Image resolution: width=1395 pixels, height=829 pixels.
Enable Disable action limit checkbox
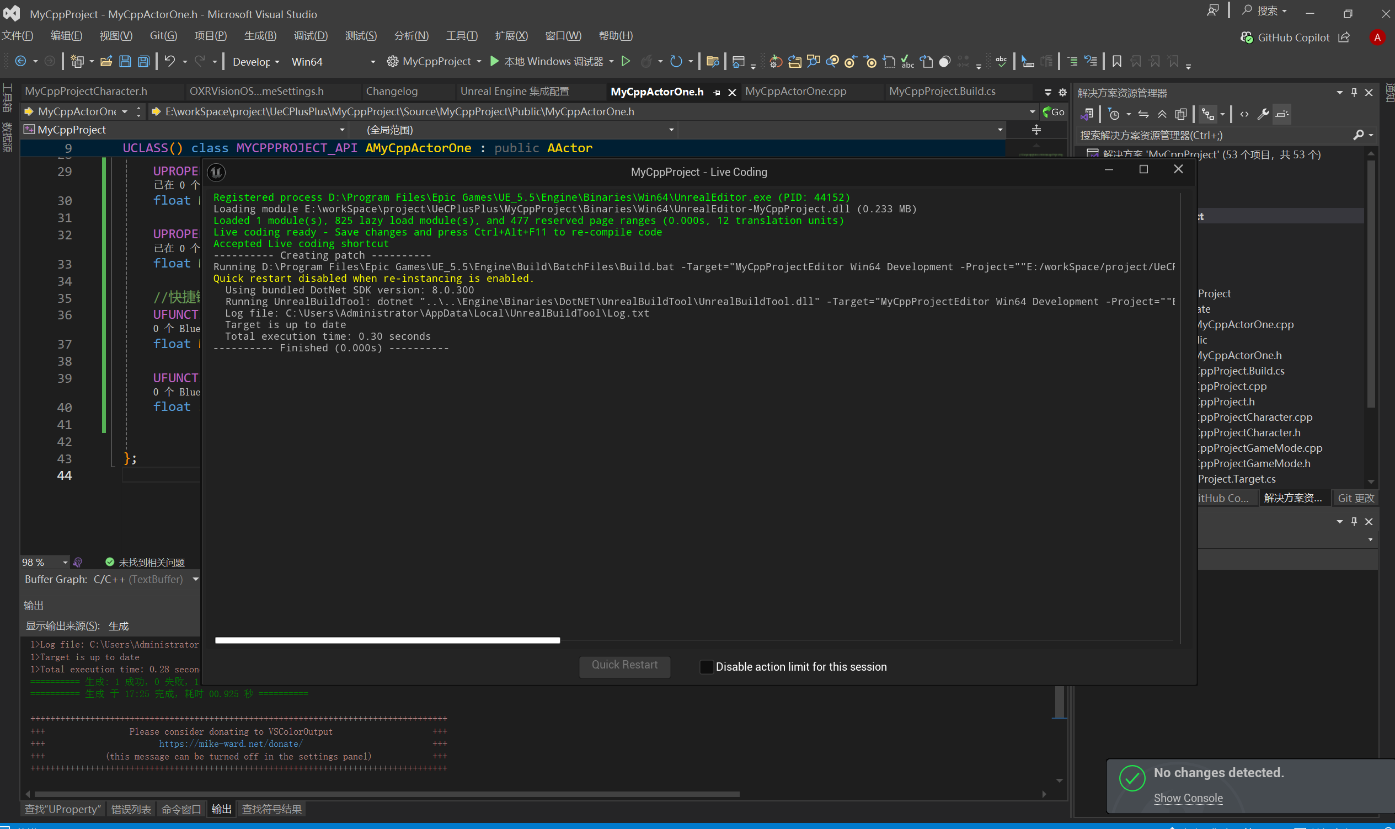706,666
